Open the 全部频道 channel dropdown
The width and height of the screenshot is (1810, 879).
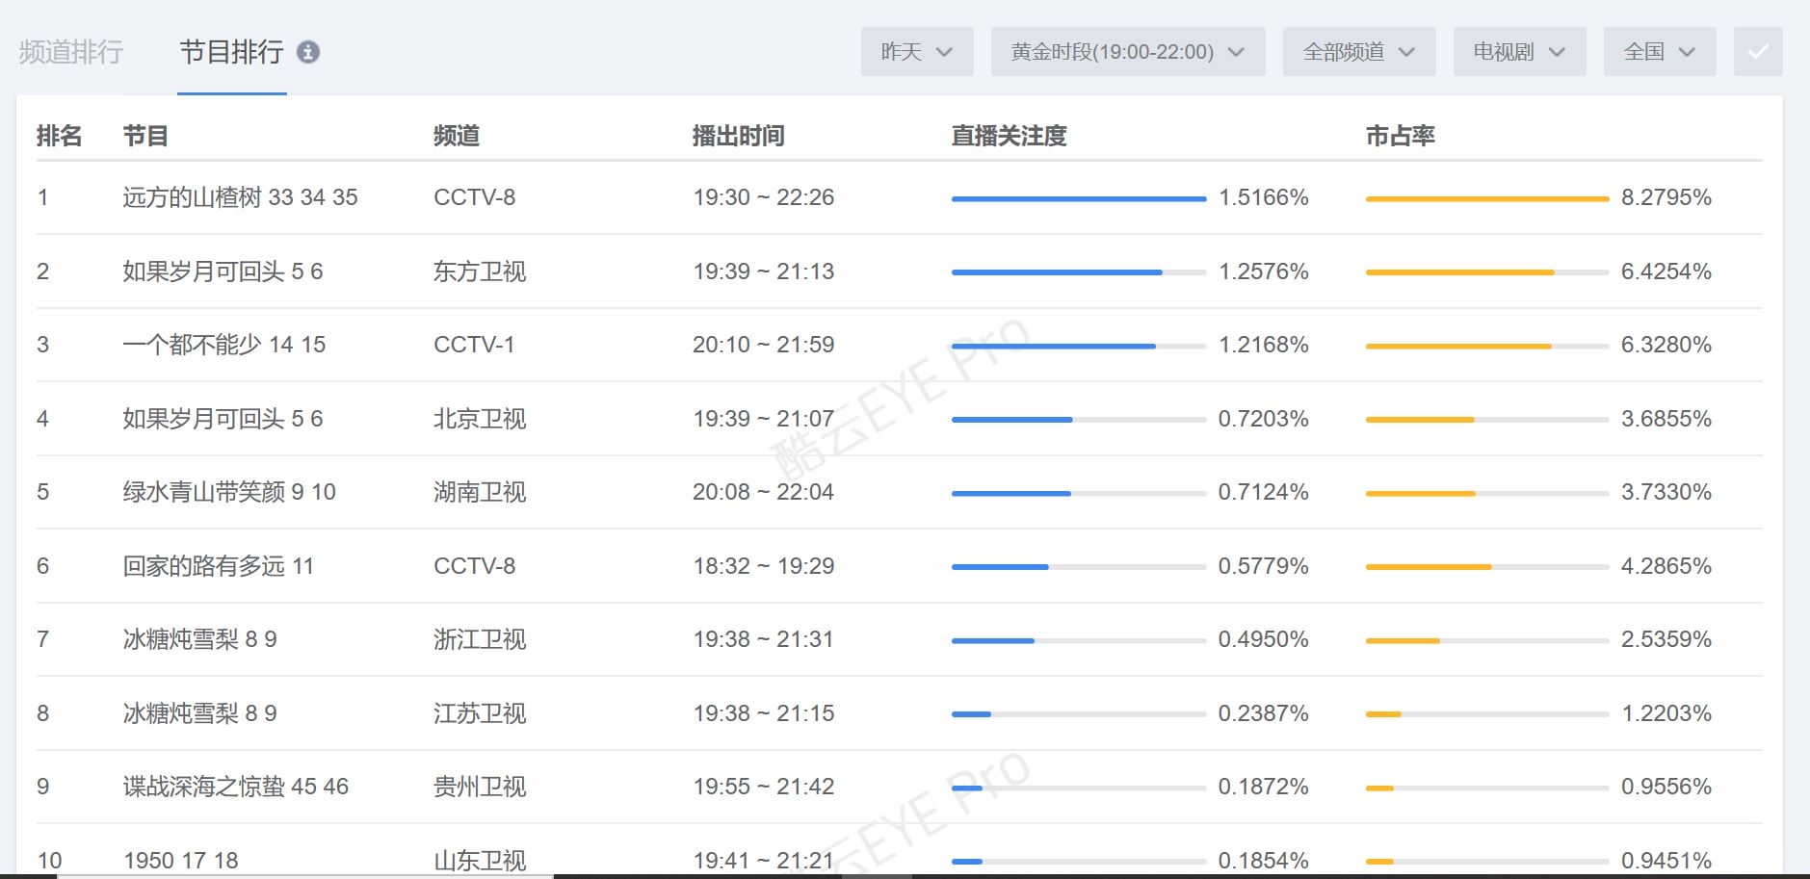pos(1359,52)
